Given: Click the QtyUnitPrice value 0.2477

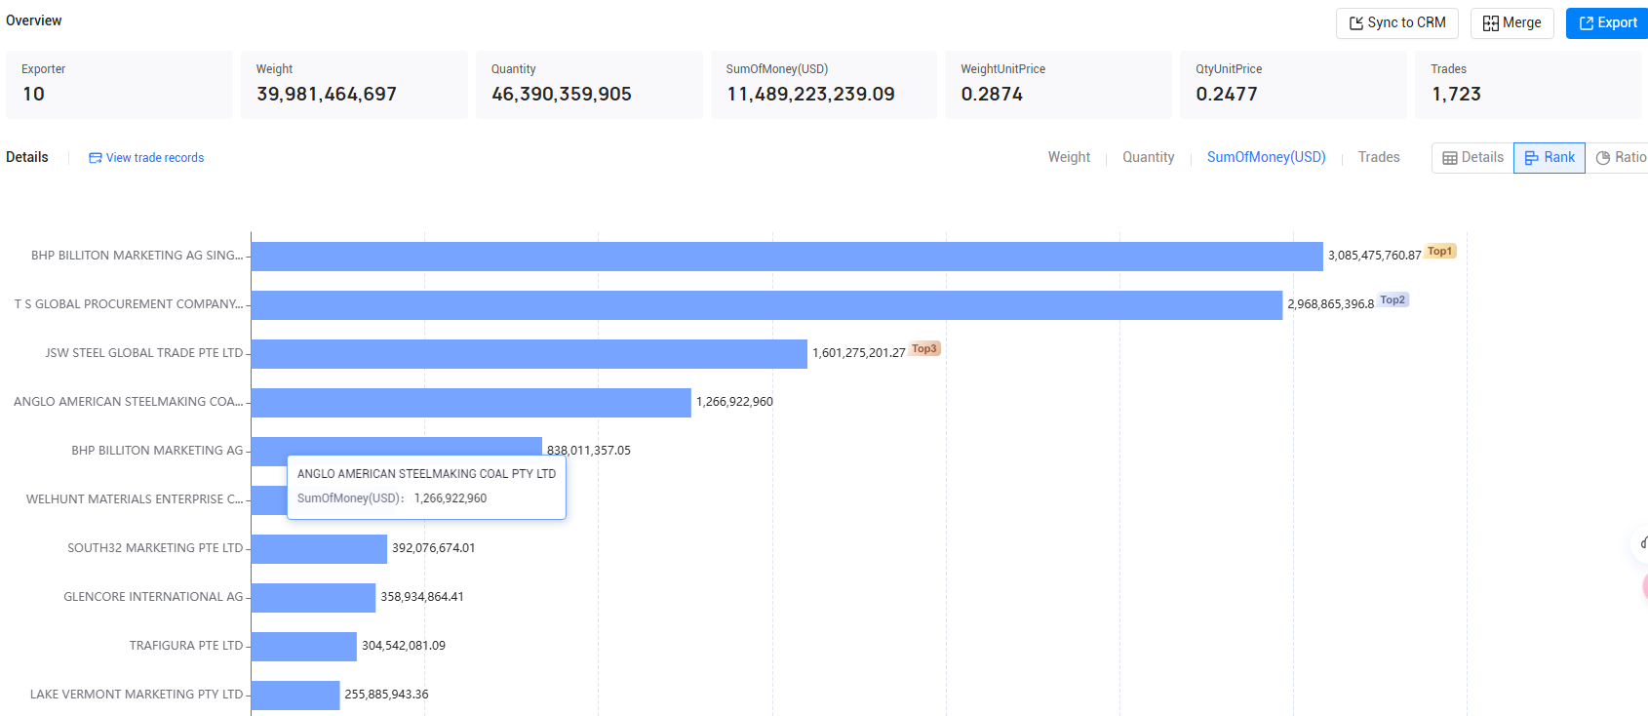Looking at the screenshot, I should (1227, 95).
